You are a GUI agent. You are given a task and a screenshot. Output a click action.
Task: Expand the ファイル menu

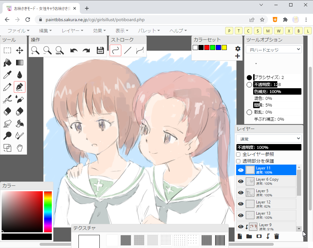(18, 31)
